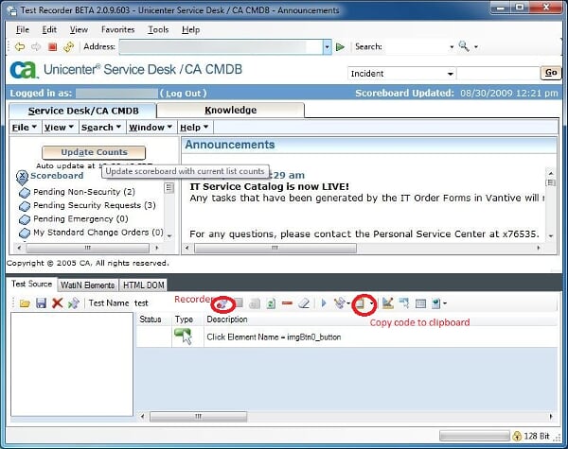Click the Go button
The width and height of the screenshot is (568, 449).
click(551, 73)
